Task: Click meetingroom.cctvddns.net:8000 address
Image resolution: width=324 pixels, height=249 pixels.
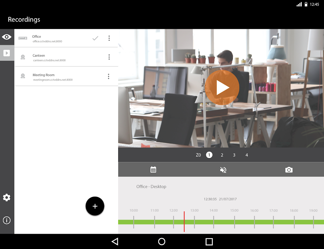Action: pyautogui.click(x=53, y=80)
